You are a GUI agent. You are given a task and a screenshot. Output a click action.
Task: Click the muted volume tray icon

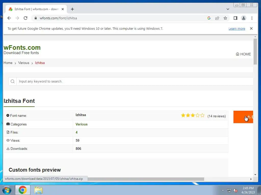coord(235,190)
